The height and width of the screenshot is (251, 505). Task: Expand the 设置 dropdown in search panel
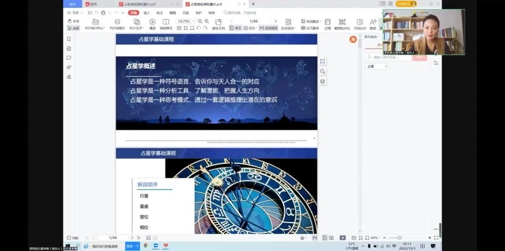[377, 66]
